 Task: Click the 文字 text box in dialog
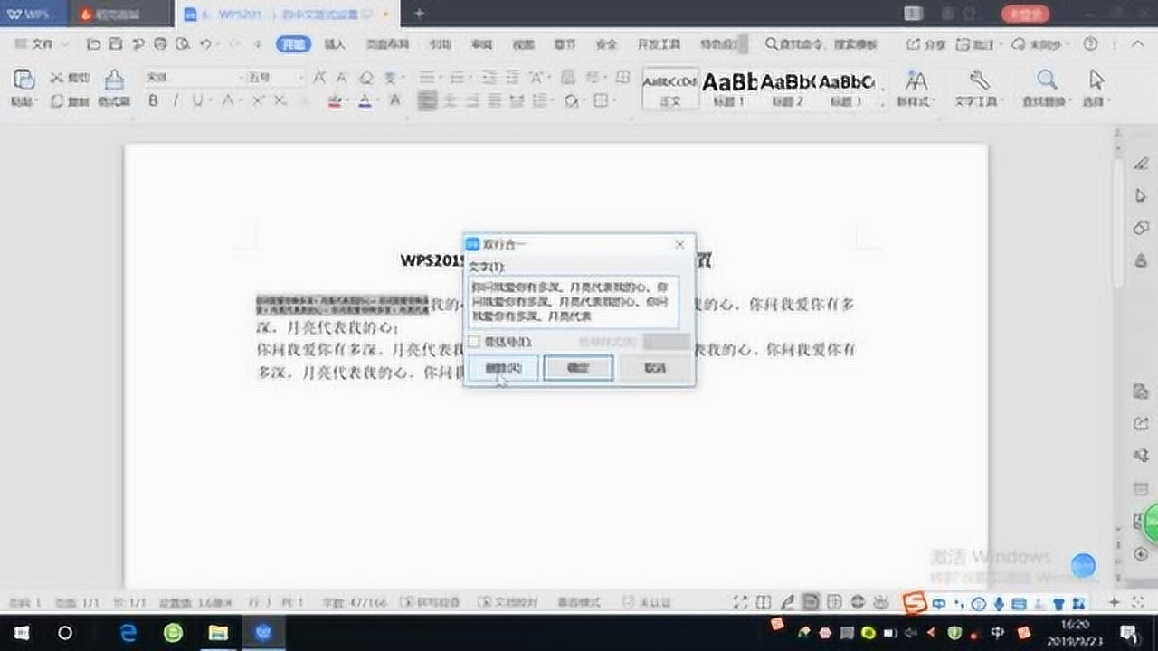coord(574,302)
